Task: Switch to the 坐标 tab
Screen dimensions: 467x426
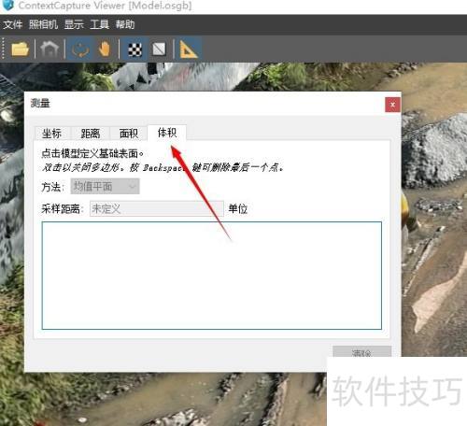Action: pyautogui.click(x=52, y=134)
